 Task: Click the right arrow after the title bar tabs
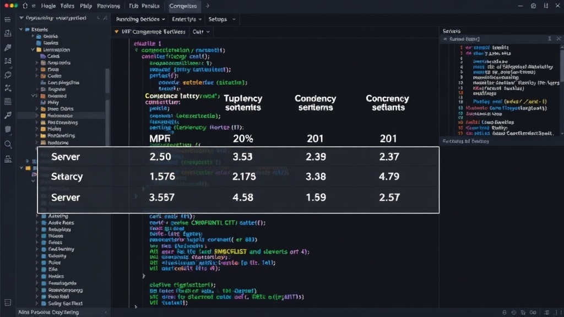tap(208, 6)
